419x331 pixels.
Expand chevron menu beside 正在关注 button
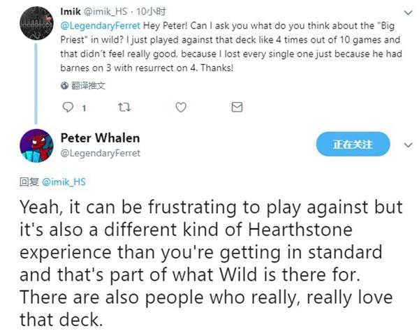[x=408, y=145]
